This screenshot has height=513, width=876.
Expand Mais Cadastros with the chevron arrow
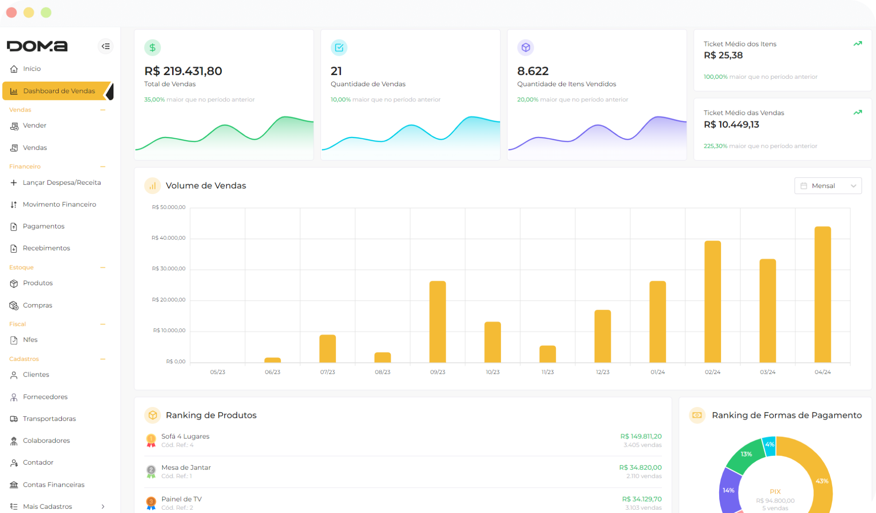pos(103,507)
